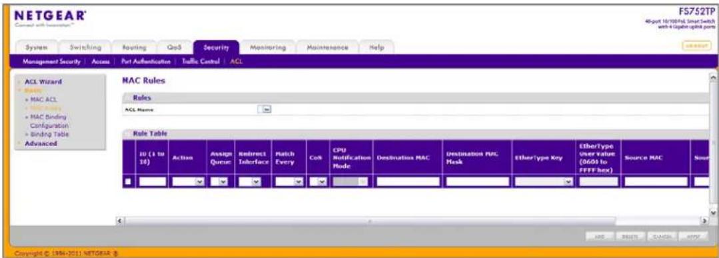Open the Help tab
719x258 pixels.
click(x=376, y=48)
